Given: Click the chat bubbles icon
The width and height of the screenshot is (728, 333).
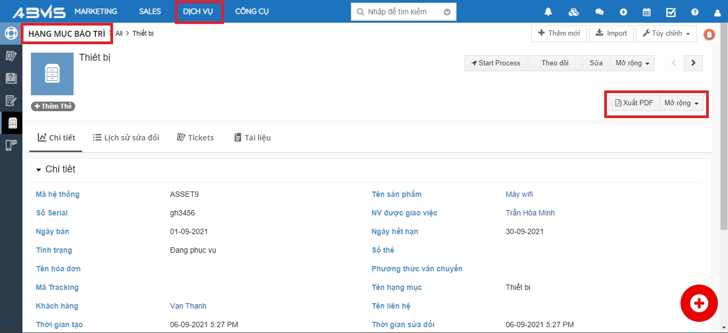Looking at the screenshot, I should (x=599, y=12).
